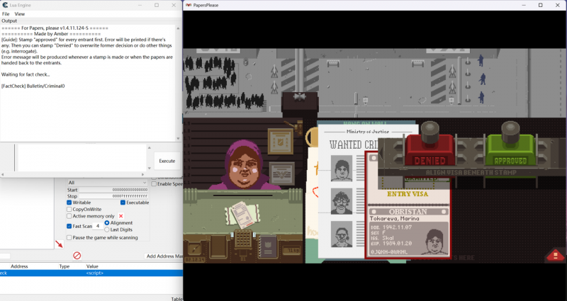The height and width of the screenshot is (301, 567).
Task: Click the Lua script input text area
Action: pos(82,158)
